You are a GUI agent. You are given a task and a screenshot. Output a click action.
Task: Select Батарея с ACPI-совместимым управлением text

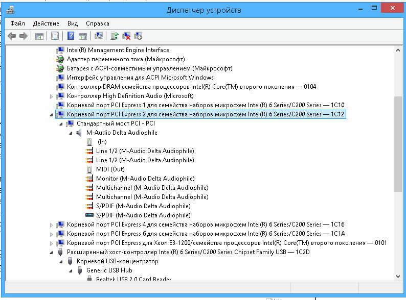[x=149, y=68]
